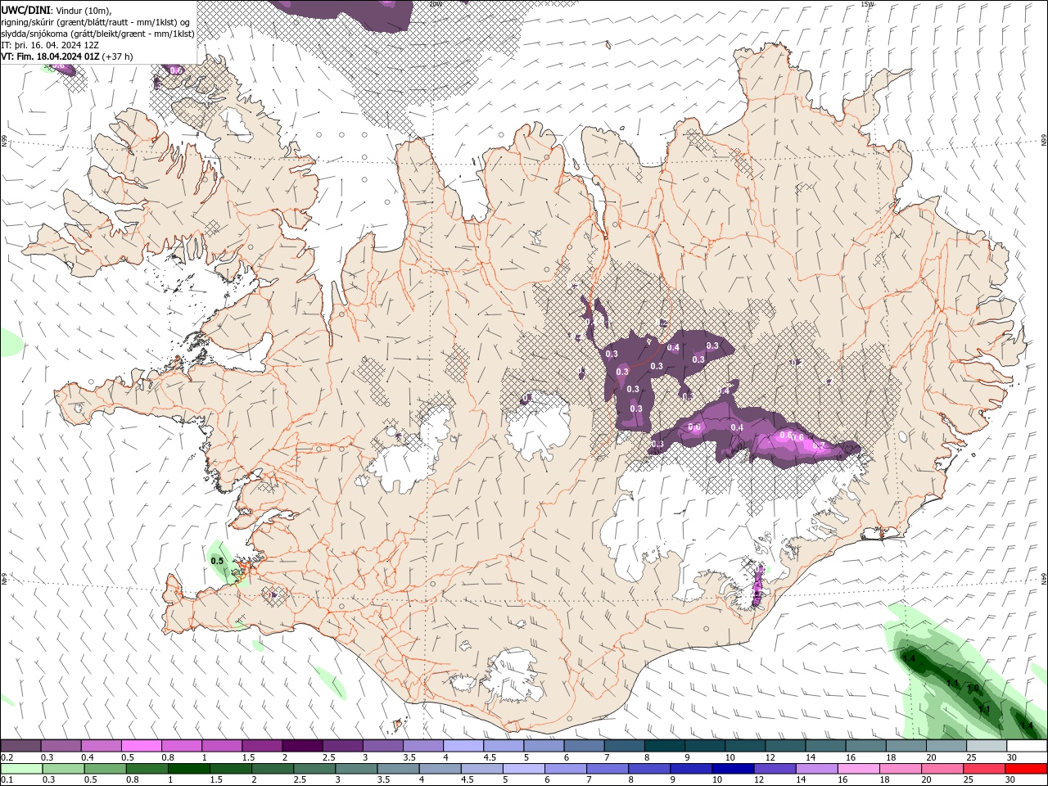Click the green 0.5 rain value near the southwest coast
The image size is (1048, 786).
[217, 561]
